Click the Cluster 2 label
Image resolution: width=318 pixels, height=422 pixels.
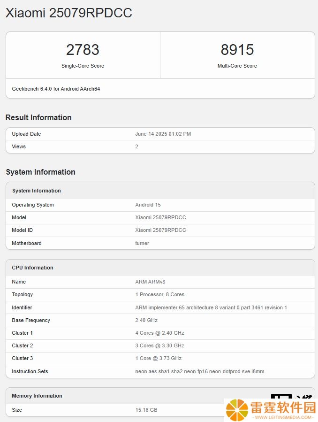coord(23,345)
